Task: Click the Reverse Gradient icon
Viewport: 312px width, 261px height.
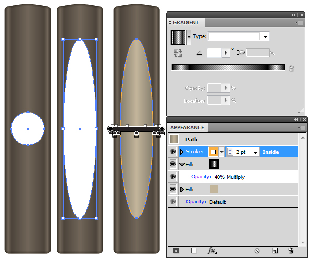Action: (178, 53)
